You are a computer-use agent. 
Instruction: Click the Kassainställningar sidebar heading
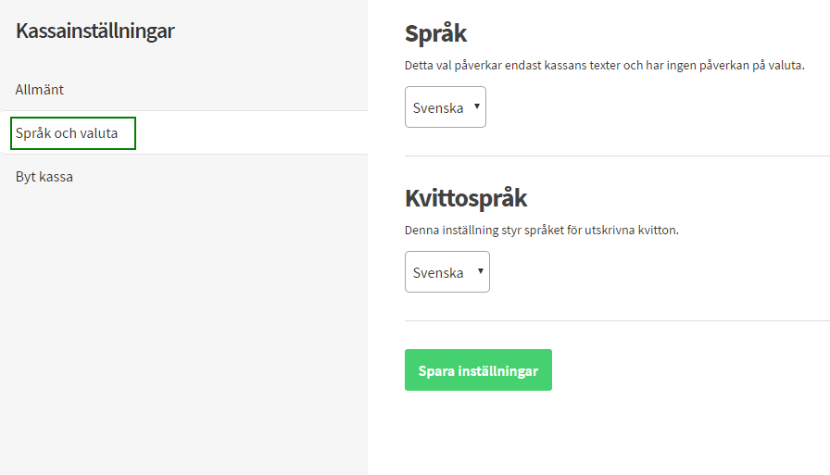(x=94, y=31)
